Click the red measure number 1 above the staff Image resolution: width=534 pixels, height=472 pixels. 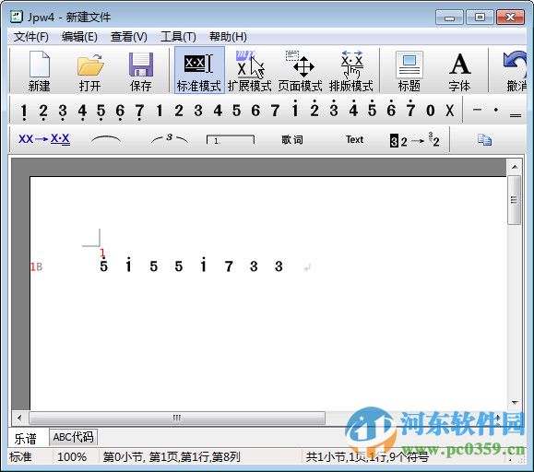pos(102,253)
